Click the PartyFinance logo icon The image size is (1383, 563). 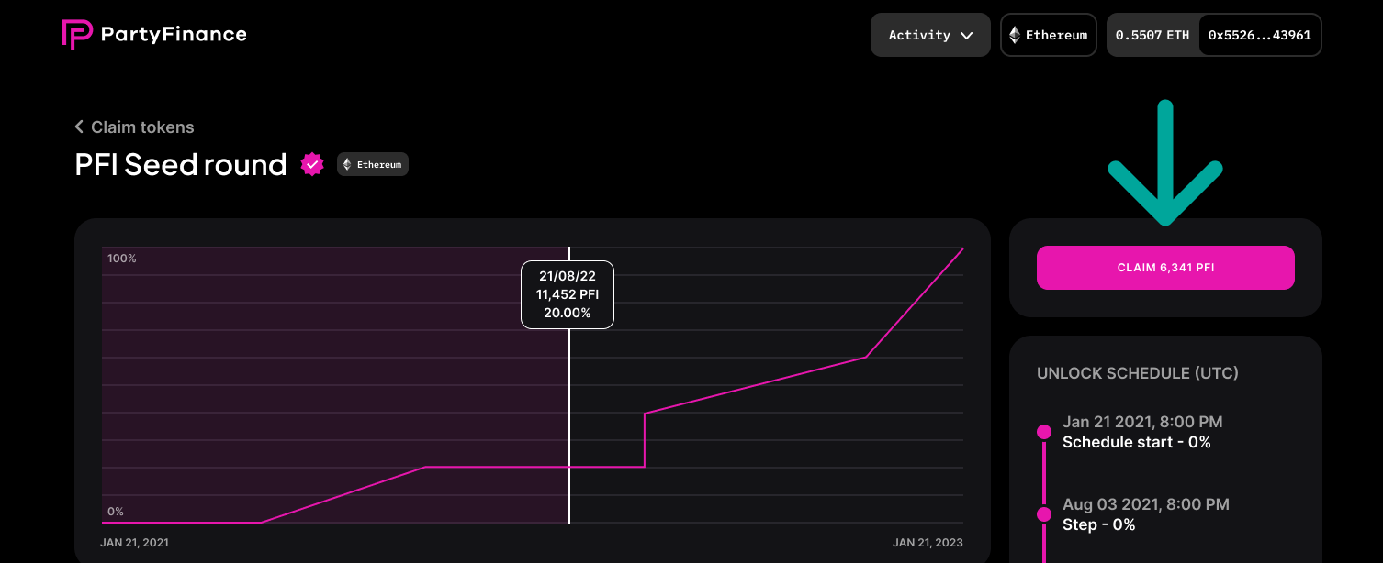click(77, 35)
